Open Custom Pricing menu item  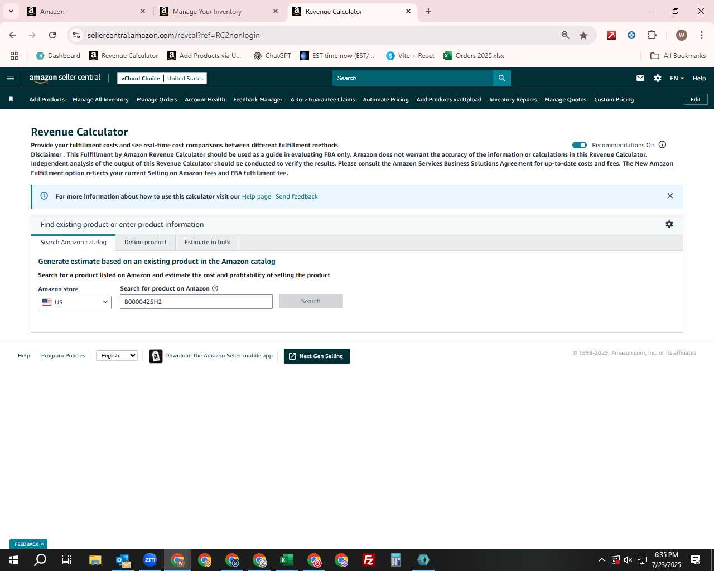point(614,99)
